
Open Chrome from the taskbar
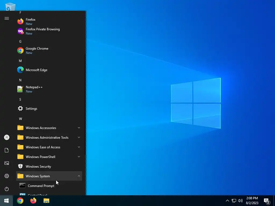click(20, 201)
